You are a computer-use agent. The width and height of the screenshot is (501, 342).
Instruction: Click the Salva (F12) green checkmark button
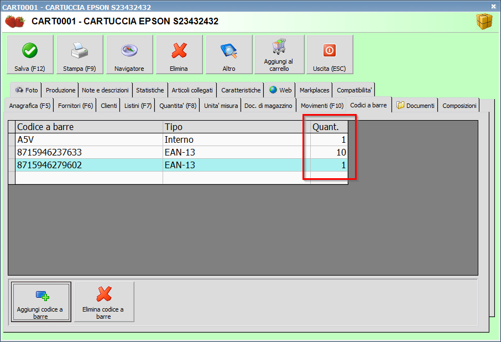(30, 54)
